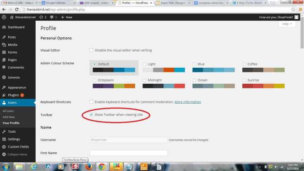The height and width of the screenshot is (171, 304).
Task: Open File Explorer from taskbar
Action: click(x=19, y=167)
